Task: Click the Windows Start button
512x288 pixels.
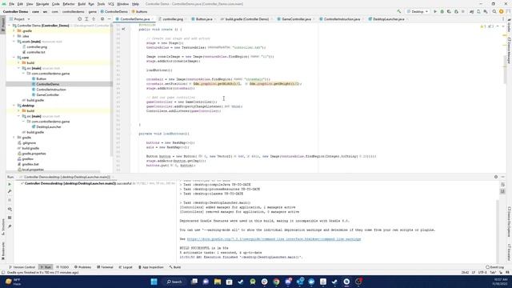Action: click(x=154, y=282)
